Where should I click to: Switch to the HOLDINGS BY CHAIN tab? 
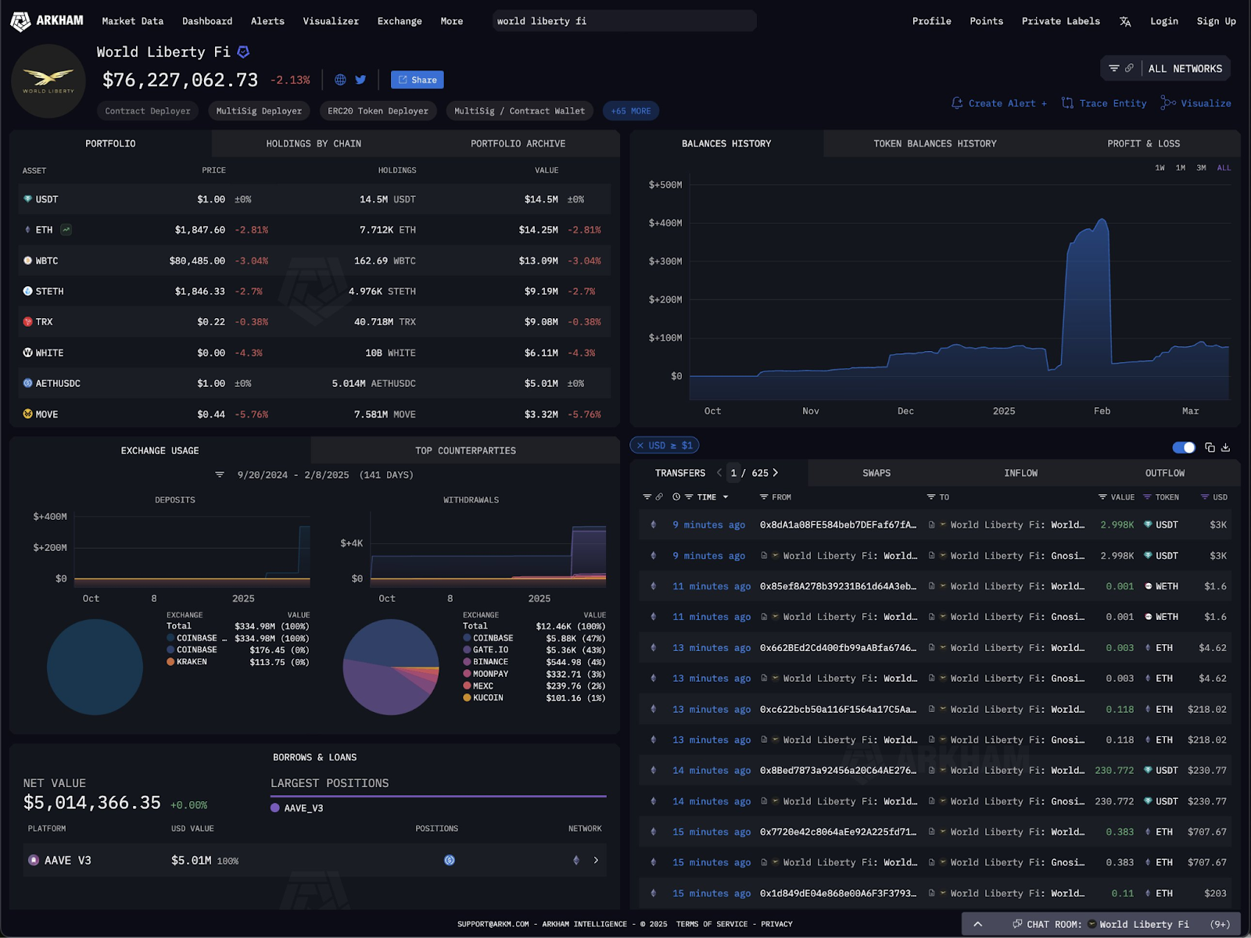[x=313, y=143]
